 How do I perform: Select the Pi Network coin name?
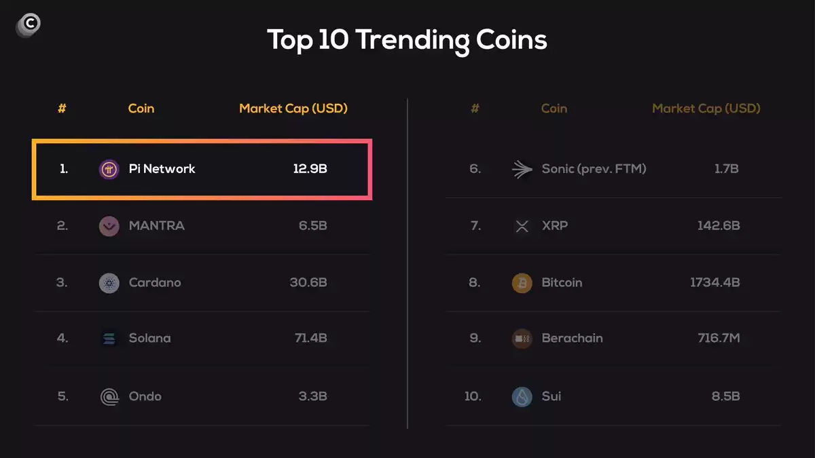pos(162,169)
